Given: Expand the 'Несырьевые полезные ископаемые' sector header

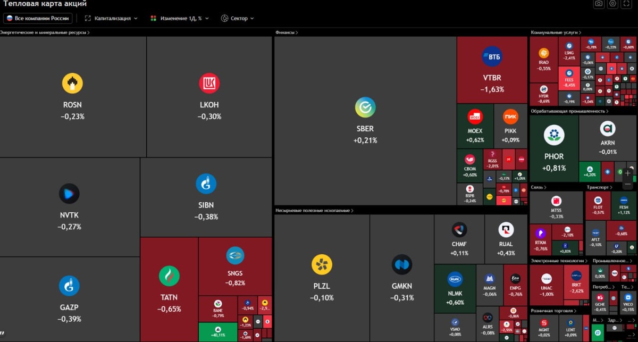Looking at the screenshot, I should 314,211.
